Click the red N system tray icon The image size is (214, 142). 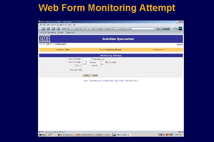tap(167, 135)
